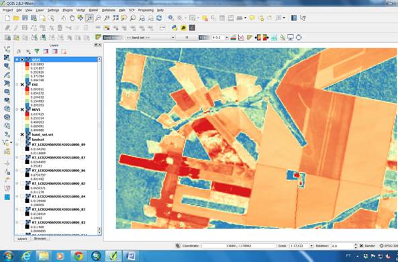398x262 pixels.
Task: Open the Processing menu
Action: pyautogui.click(x=146, y=10)
